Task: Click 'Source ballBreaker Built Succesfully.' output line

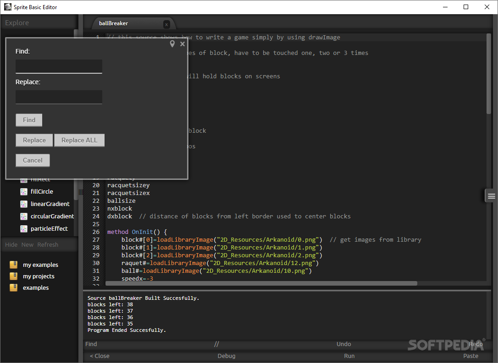Action: click(143, 298)
